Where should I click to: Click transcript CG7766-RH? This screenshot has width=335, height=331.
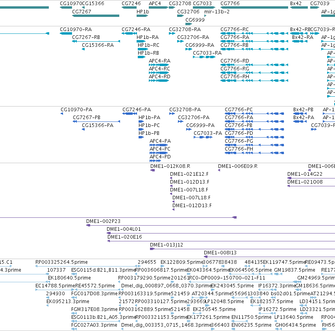pos(254,81)
